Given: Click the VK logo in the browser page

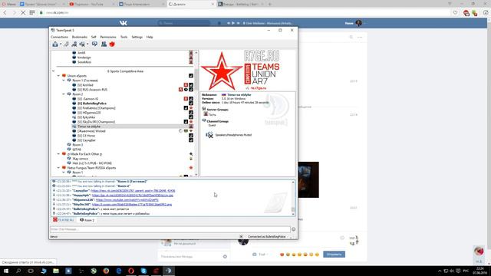Looking at the screenshot, I should tap(124, 23).
